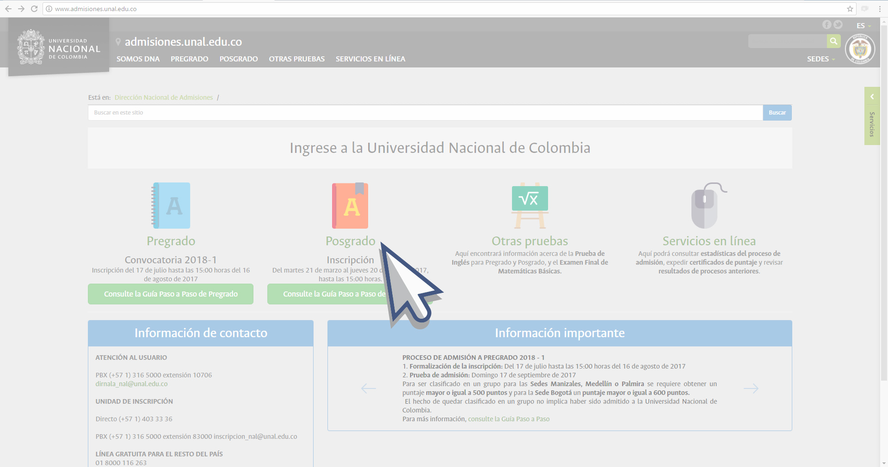888x467 pixels.
Task: Click the Posgrado red book icon
Action: pos(350,206)
